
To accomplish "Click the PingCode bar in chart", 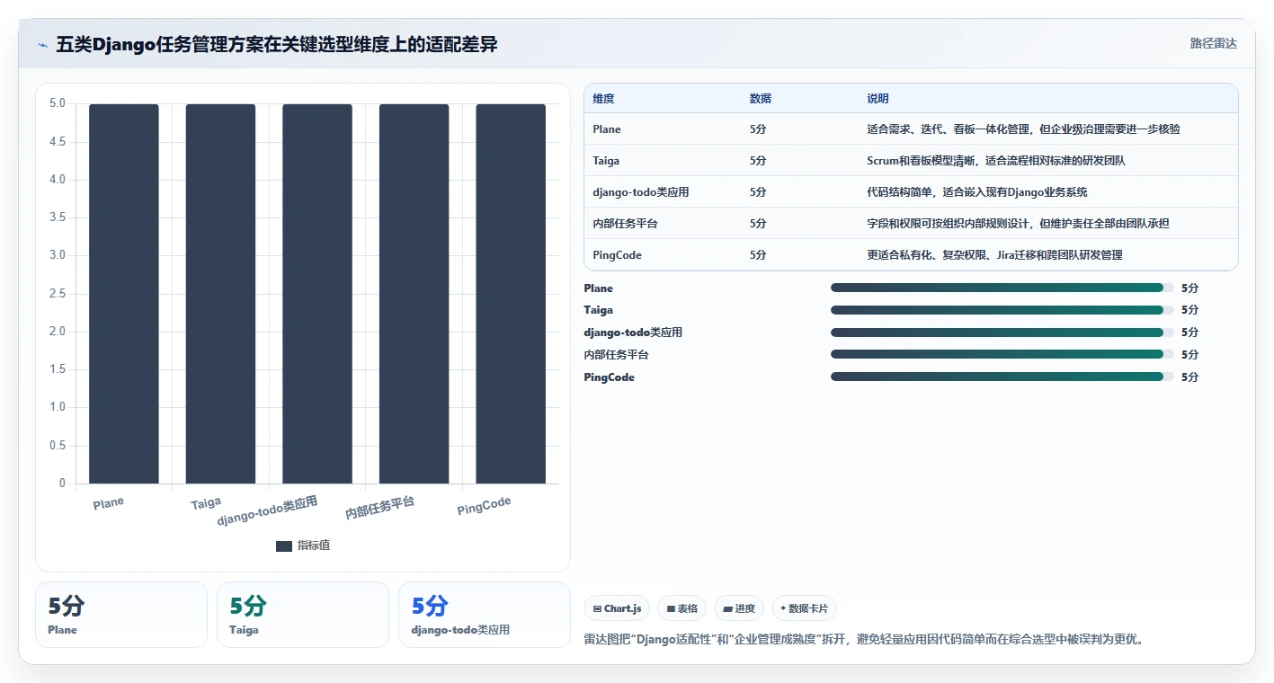I will [x=511, y=294].
